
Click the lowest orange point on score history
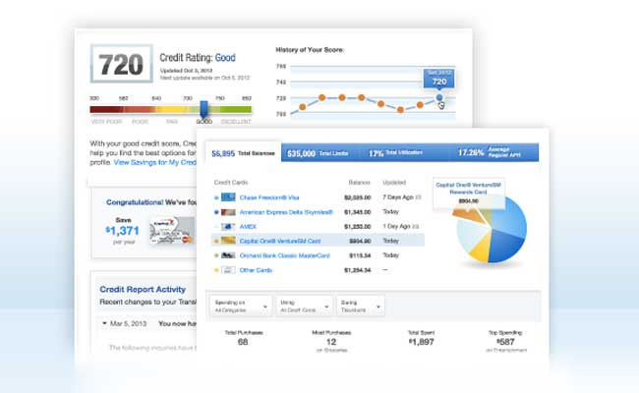400,110
